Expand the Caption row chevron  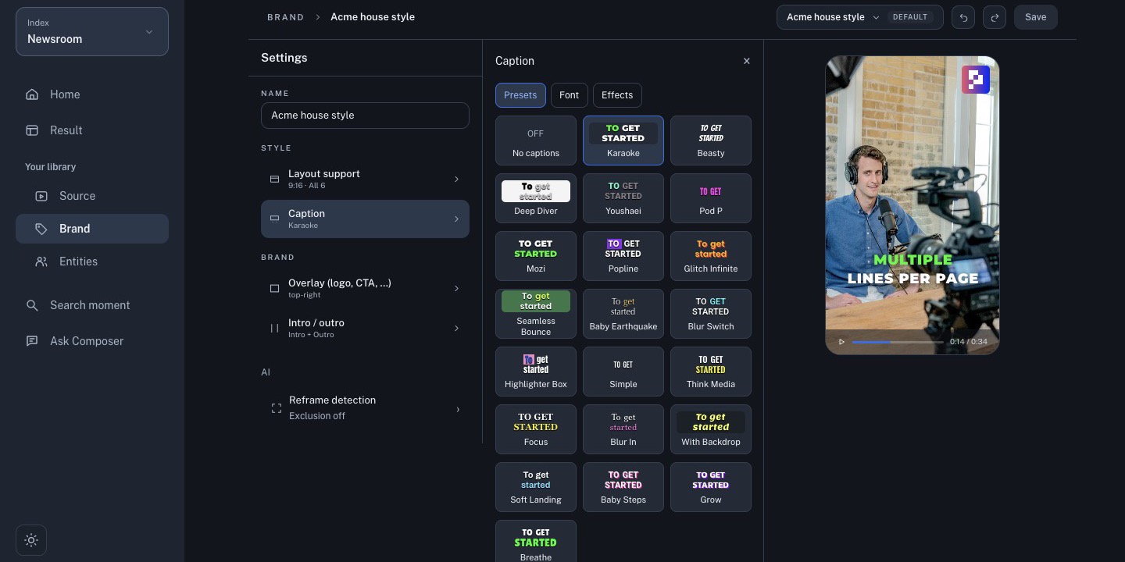pyautogui.click(x=456, y=219)
